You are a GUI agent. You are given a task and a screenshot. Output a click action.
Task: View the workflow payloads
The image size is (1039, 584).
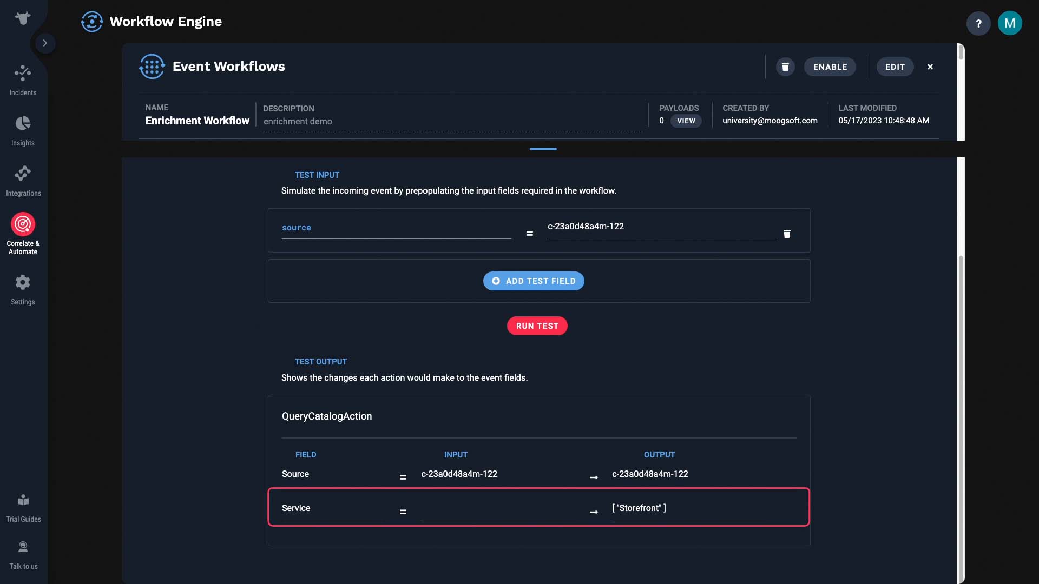(x=686, y=121)
